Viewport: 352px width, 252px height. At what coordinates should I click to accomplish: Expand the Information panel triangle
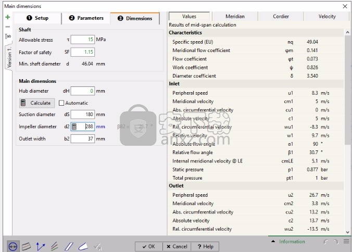click(273, 242)
